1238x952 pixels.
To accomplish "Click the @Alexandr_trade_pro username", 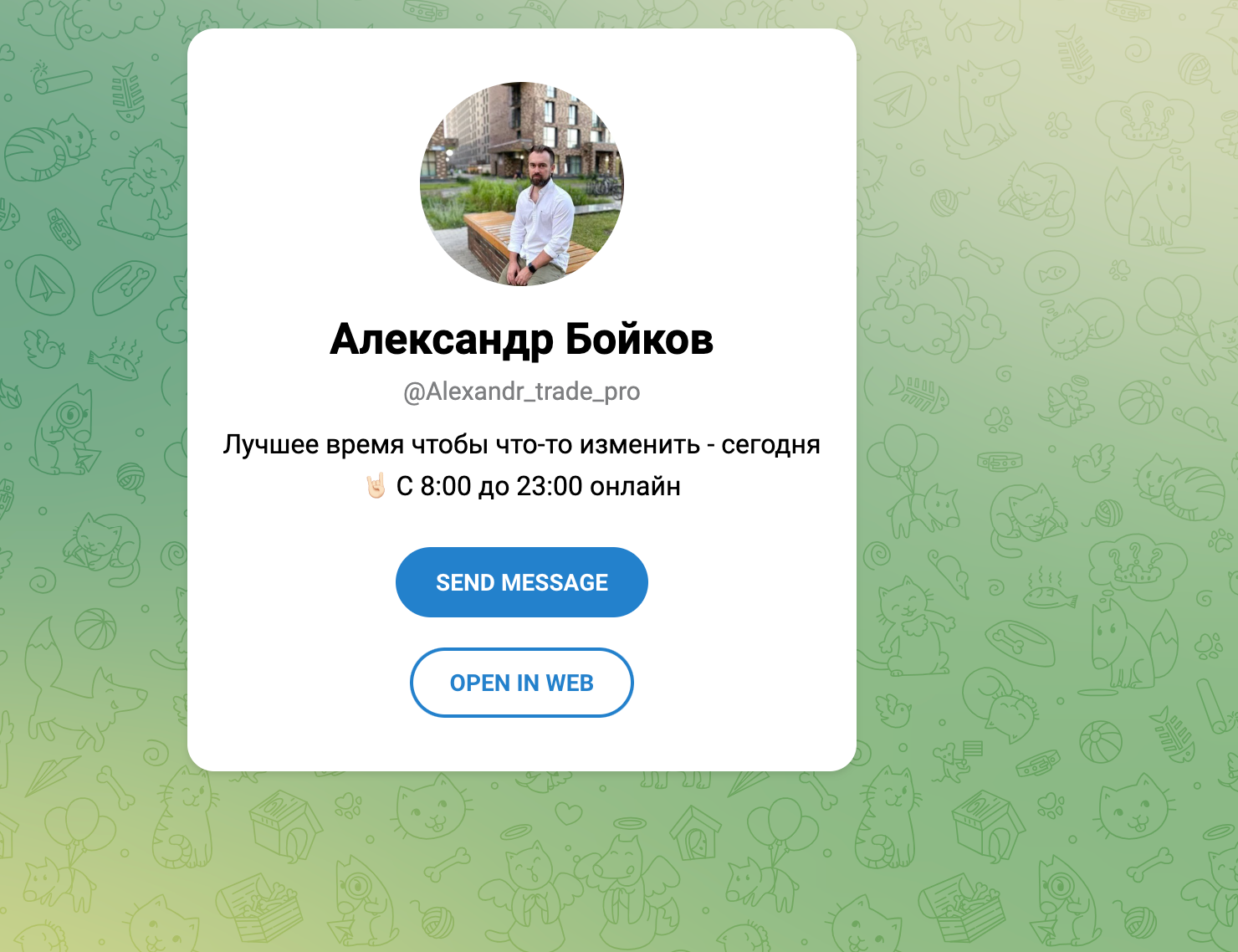I will coord(522,392).
